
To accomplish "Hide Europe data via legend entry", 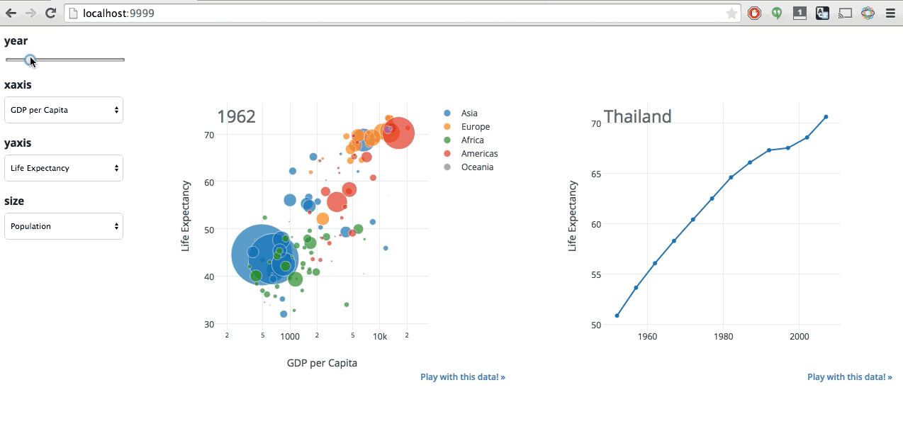I will coord(475,126).
